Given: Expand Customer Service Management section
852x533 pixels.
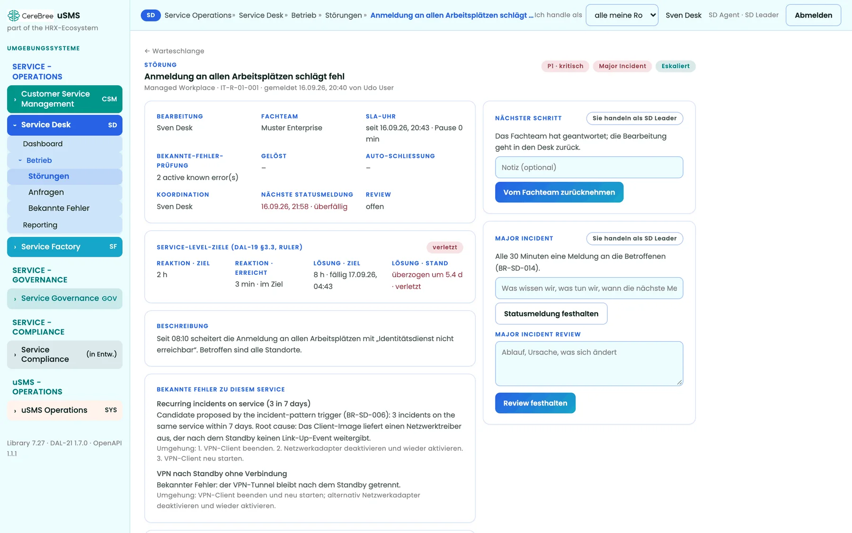Looking at the screenshot, I should coord(65,99).
